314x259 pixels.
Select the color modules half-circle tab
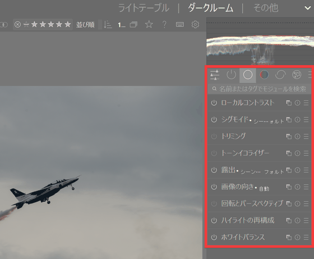(264, 75)
